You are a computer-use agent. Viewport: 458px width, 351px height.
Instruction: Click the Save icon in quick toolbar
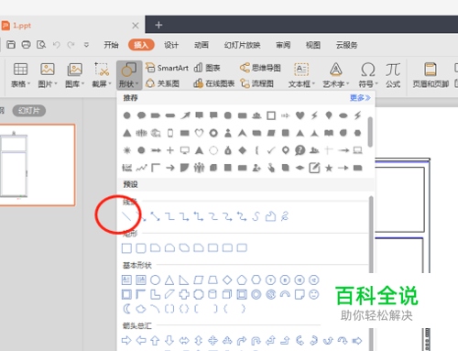pos(11,45)
